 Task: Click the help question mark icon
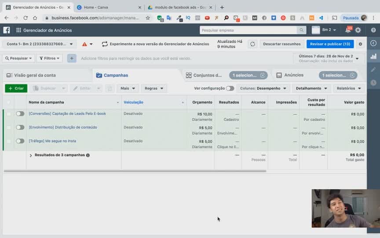[x=373, y=30]
